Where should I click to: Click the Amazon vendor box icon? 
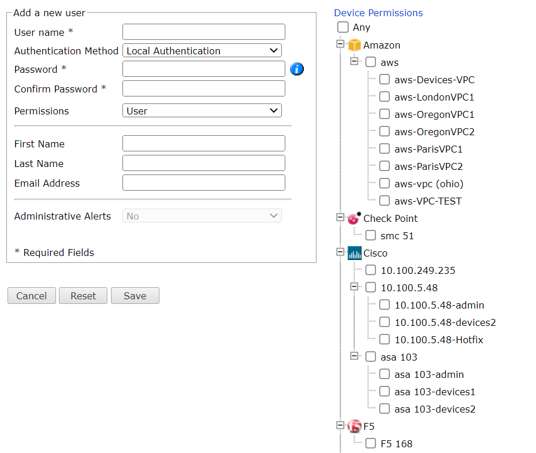pos(354,45)
